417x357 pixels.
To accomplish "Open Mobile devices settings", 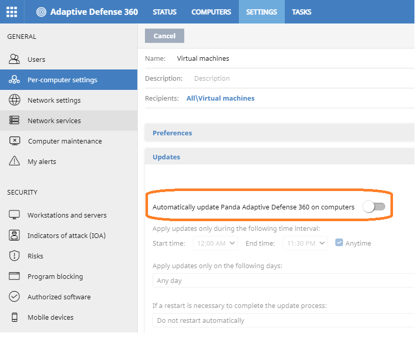I will tap(68, 317).
